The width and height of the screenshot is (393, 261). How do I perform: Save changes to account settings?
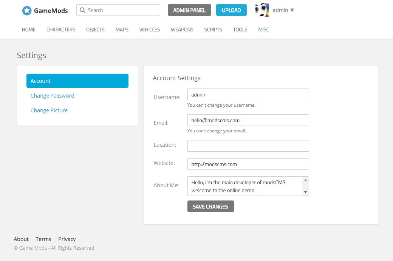point(210,207)
